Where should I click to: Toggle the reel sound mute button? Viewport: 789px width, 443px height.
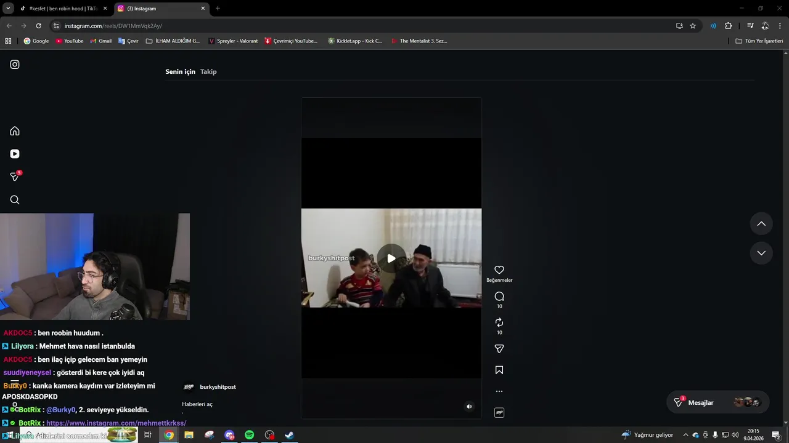pyautogui.click(x=469, y=406)
